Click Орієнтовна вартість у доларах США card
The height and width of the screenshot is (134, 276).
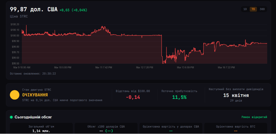pos(171,129)
